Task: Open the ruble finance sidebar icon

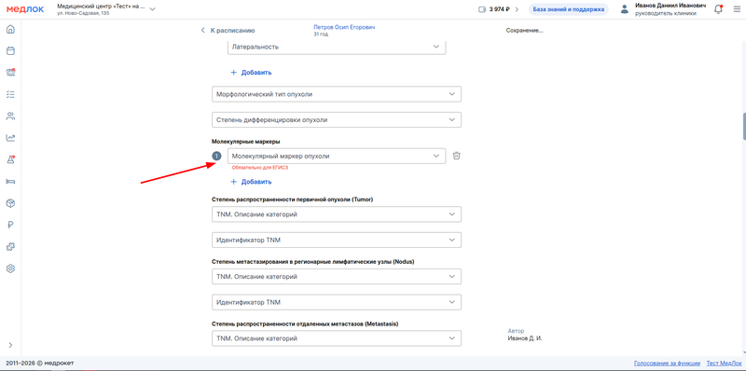Action: (10, 225)
